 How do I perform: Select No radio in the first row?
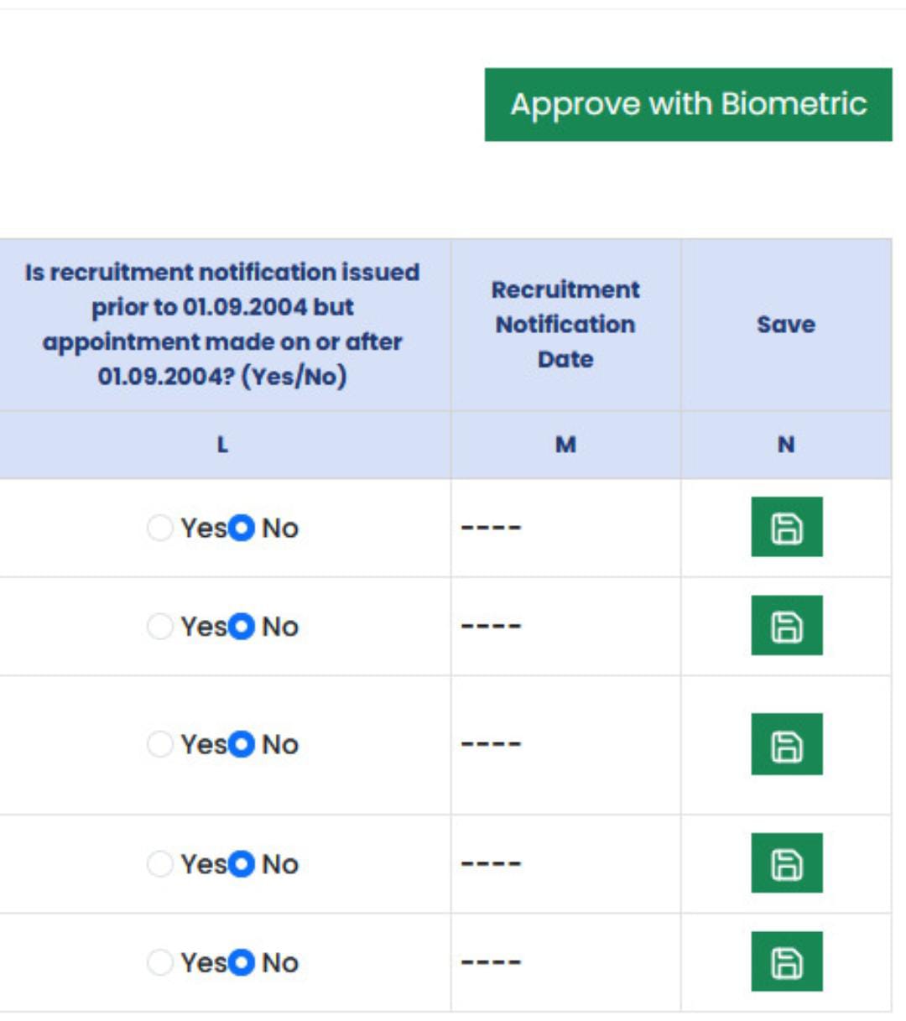[241, 528]
